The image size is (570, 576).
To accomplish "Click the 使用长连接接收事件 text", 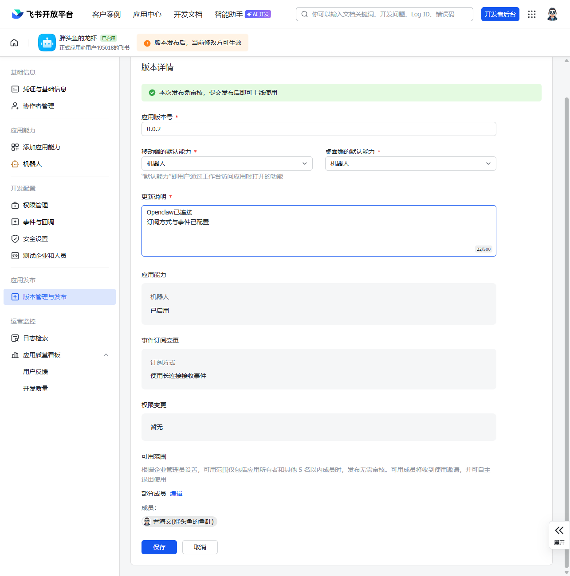I will point(178,376).
